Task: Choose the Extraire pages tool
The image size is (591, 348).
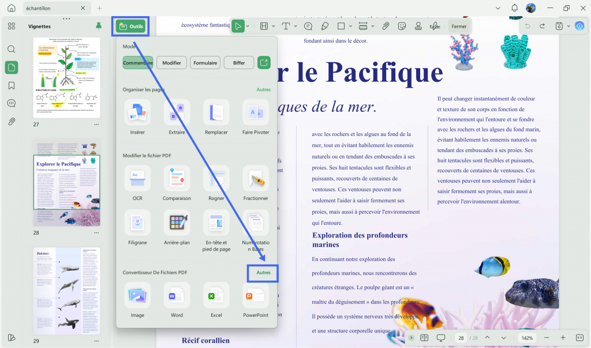Action: pyautogui.click(x=177, y=117)
